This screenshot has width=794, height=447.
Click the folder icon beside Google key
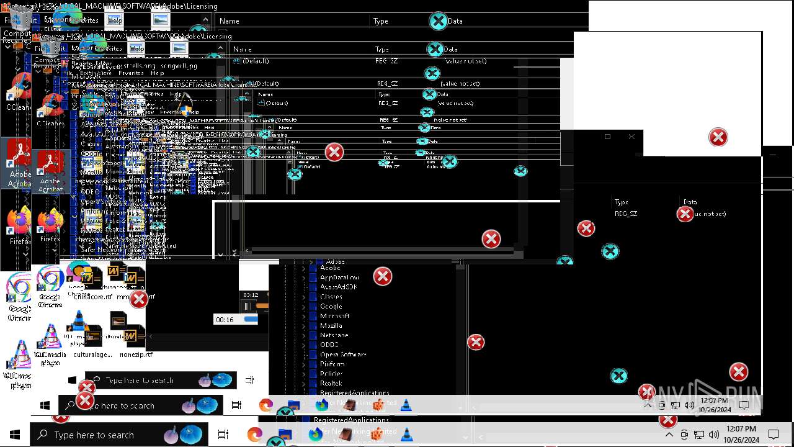(313, 306)
